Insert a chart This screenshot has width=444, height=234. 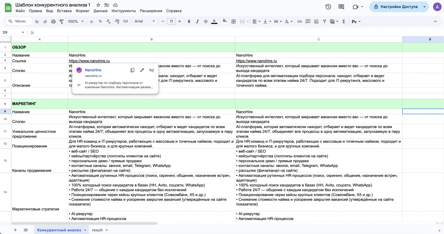(316, 21)
